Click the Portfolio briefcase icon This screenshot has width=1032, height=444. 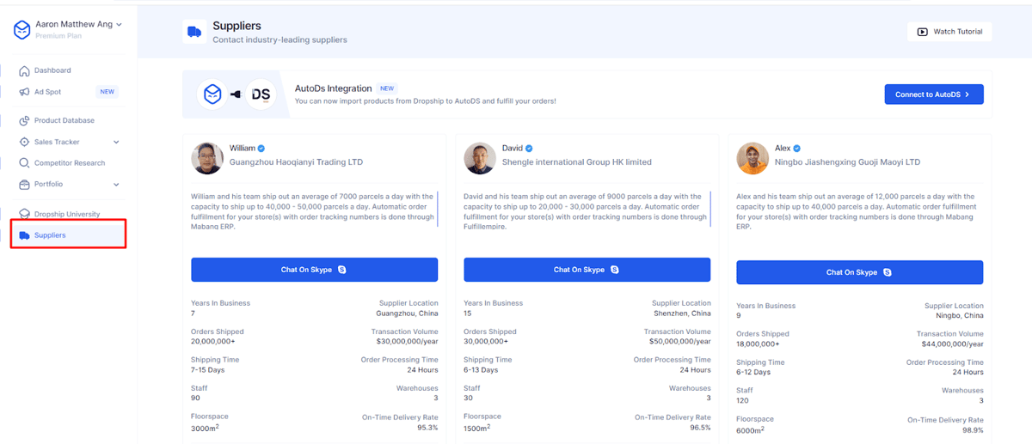24,184
